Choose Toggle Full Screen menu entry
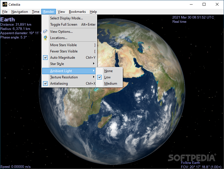 (x=69, y=25)
